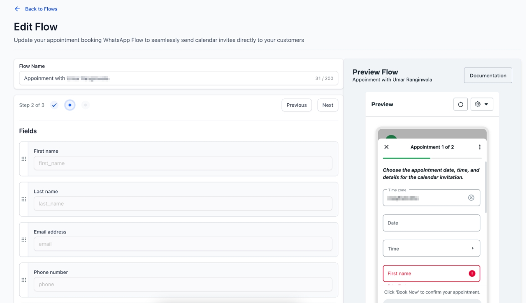Viewport: 526px width, 303px height.
Task: Open the three-dot menu in preview
Action: [x=480, y=147]
